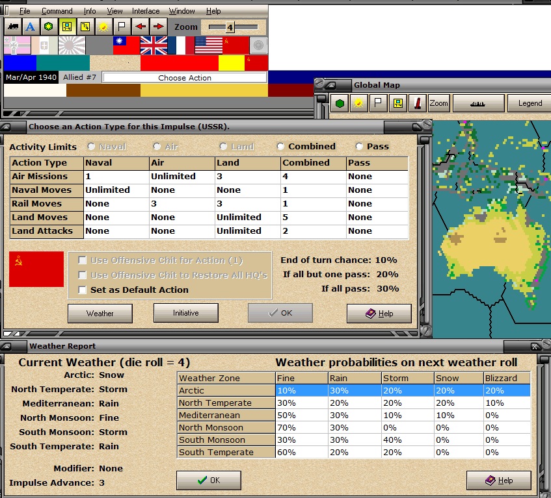Screen dimensions: 551x498
Task: Click the white flag icon in Global Map
Action: 379,103
